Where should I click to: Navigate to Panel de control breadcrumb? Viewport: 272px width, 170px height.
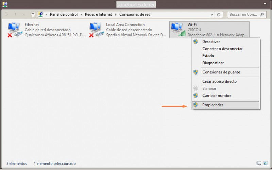coord(64,14)
